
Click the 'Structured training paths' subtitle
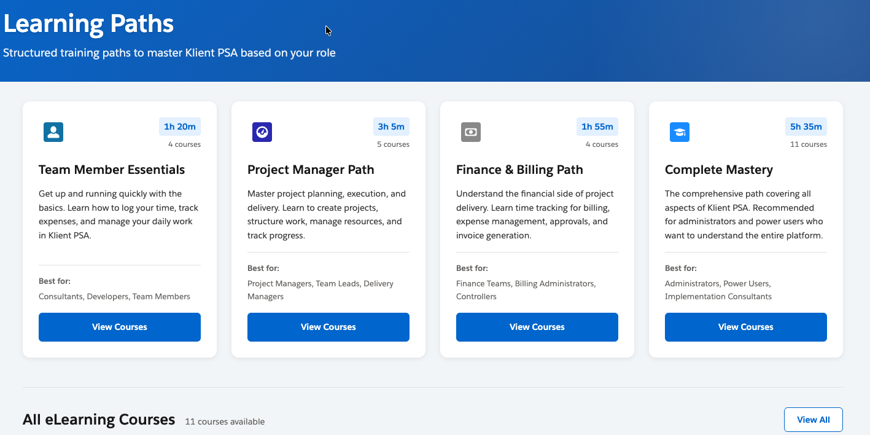169,53
